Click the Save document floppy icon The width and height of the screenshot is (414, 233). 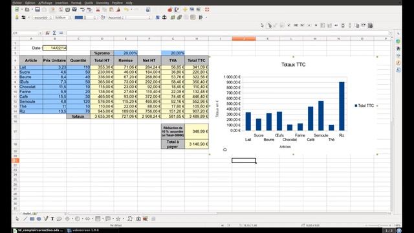click(x=38, y=10)
